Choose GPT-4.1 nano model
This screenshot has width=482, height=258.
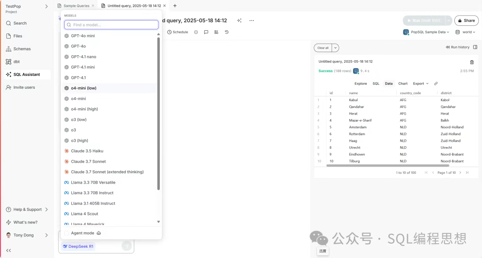point(83,57)
